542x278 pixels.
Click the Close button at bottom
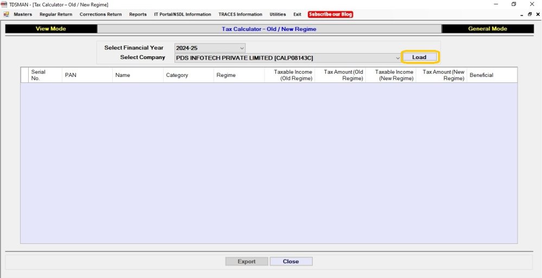tap(291, 261)
